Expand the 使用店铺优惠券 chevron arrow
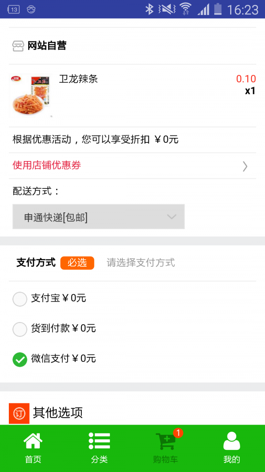 tap(245, 166)
